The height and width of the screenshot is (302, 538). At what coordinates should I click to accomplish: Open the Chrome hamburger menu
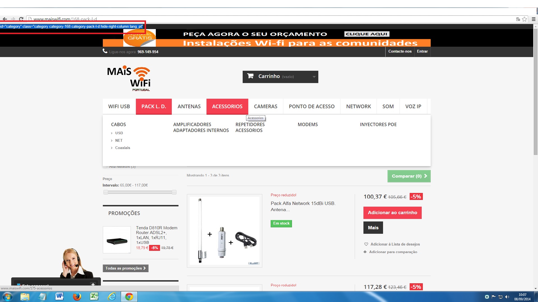pyautogui.click(x=533, y=19)
